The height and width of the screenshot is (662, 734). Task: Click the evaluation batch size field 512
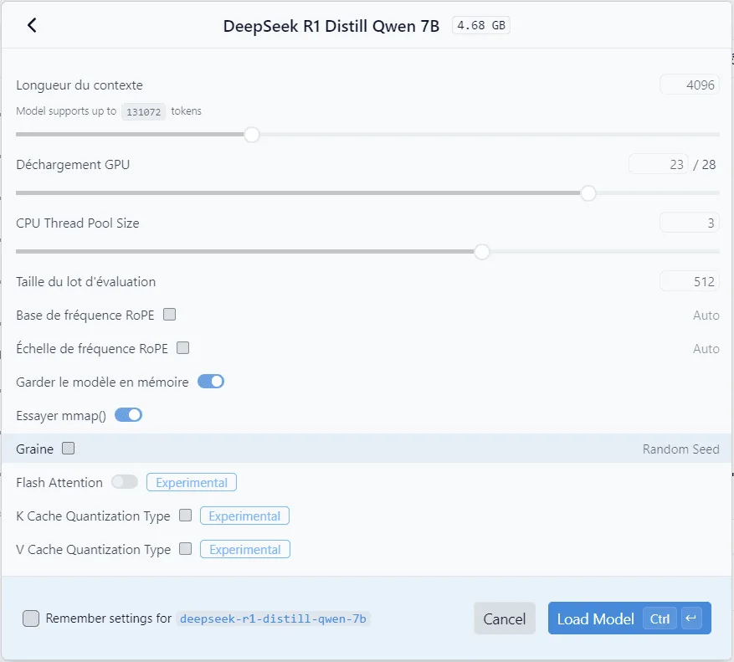pyautogui.click(x=689, y=281)
